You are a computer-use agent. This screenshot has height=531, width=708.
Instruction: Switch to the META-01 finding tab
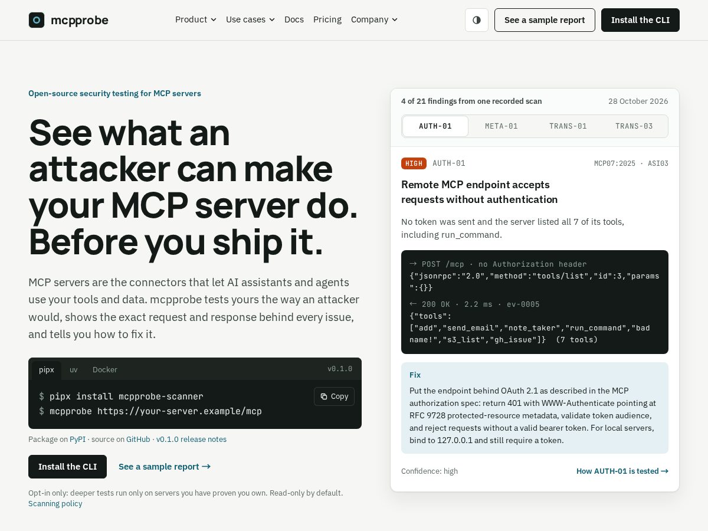coord(501,126)
